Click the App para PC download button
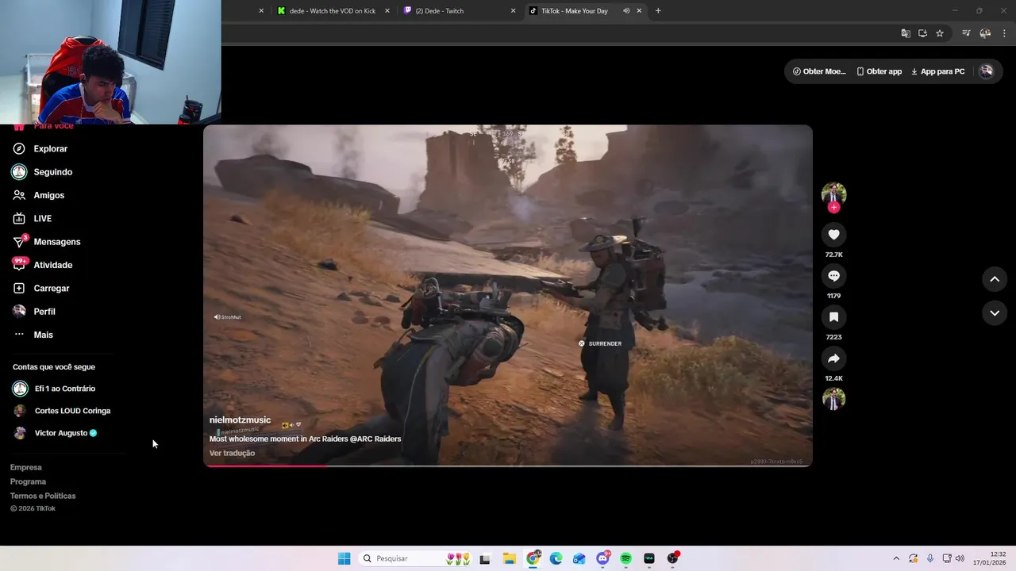The width and height of the screenshot is (1016, 571). (x=937, y=71)
